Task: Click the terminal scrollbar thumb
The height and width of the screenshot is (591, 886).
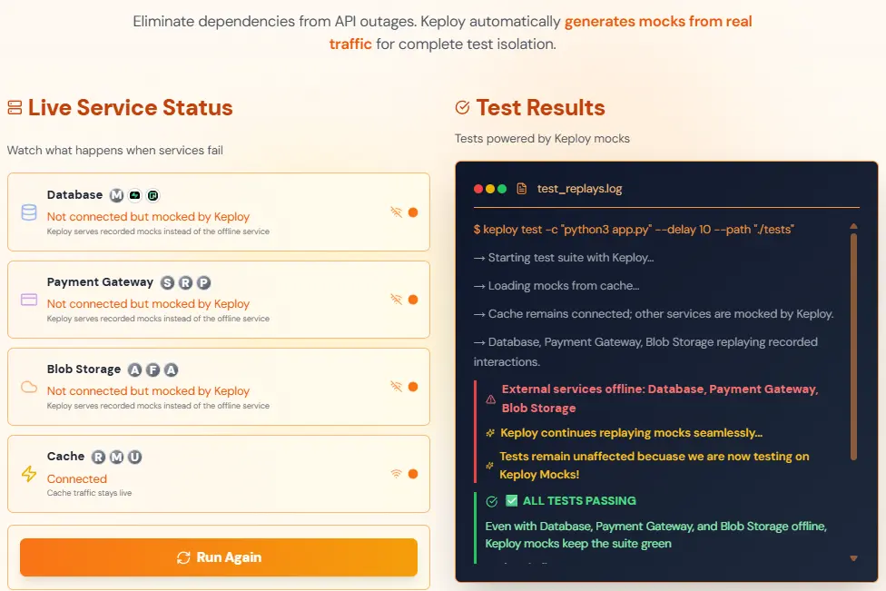Action: [854, 347]
